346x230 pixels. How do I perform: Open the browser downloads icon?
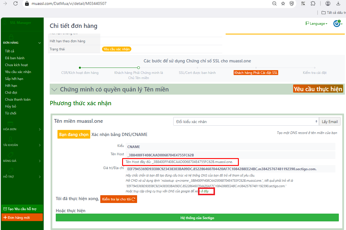point(338,3)
